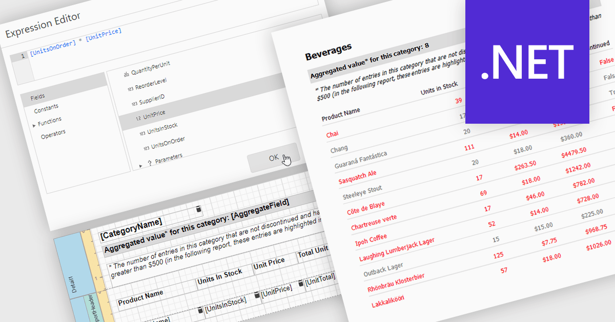Image resolution: width=615 pixels, height=322 pixels.
Task: Expand the Functions tree arrow
Action: click(x=34, y=125)
